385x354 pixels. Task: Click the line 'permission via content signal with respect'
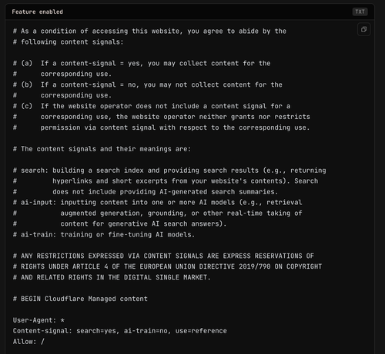(x=162, y=127)
